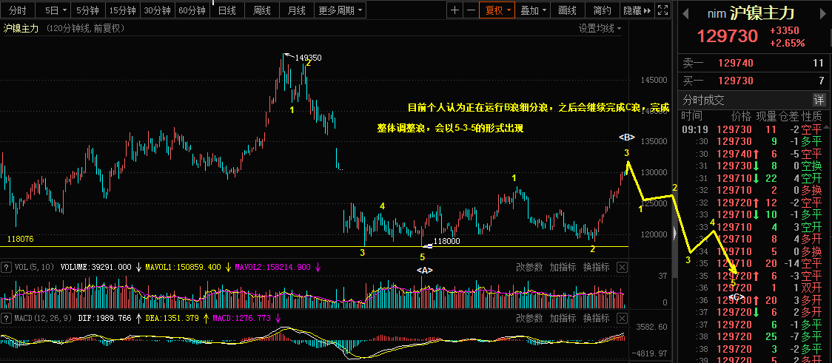Screen dimensions: 832x363
Task: Open 设置均线 dropdown
Action: 600,29
